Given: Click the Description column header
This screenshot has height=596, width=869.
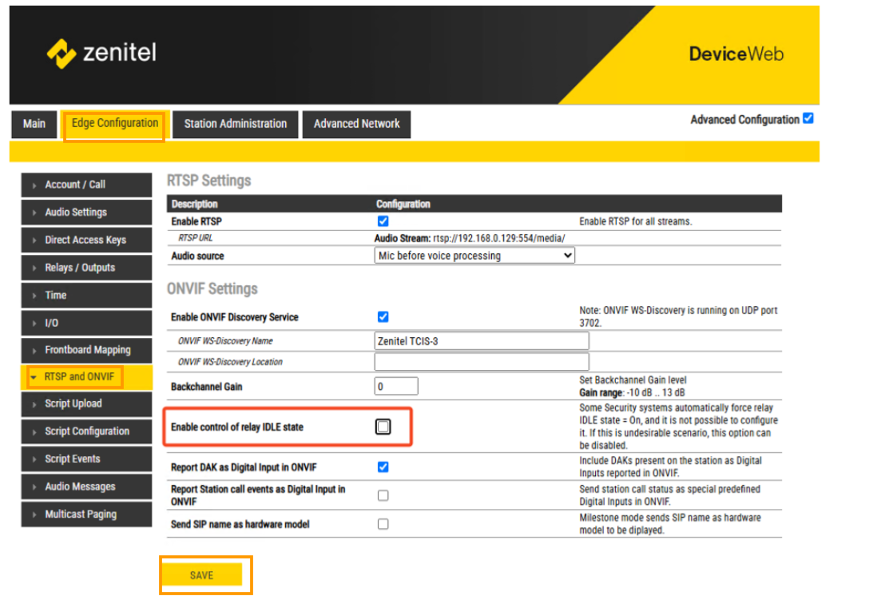Looking at the screenshot, I should tap(195, 204).
